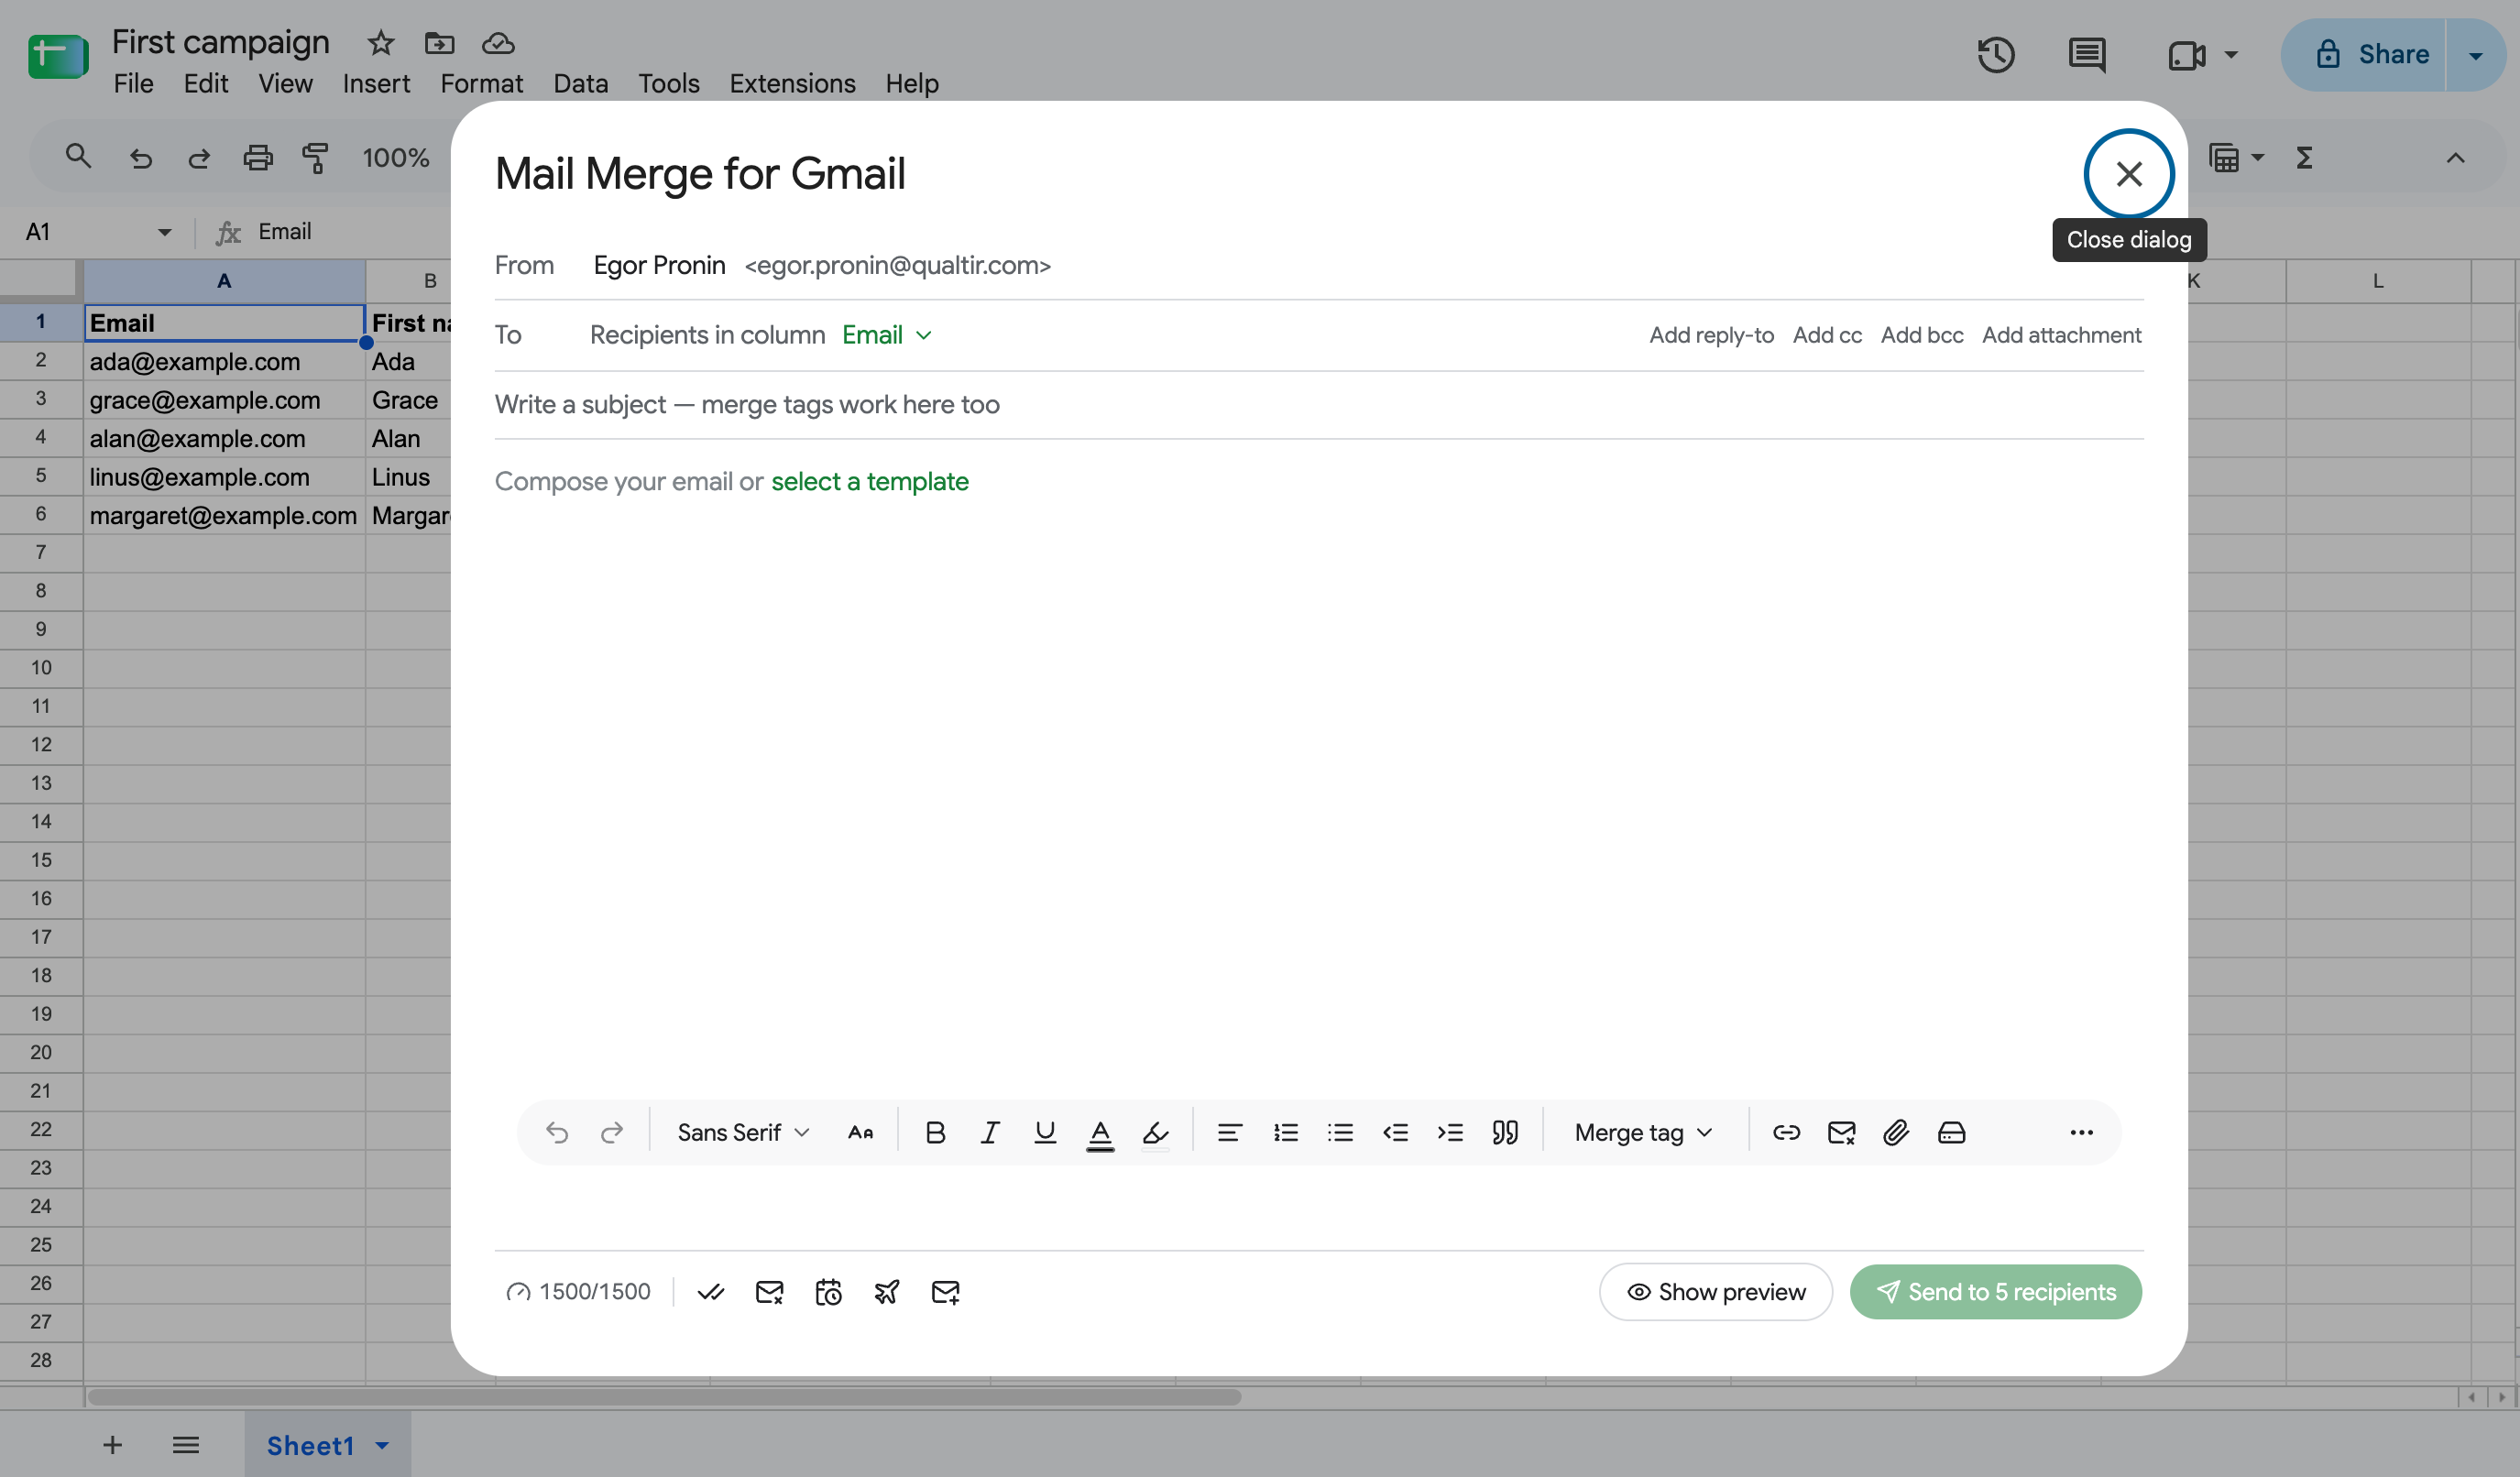Open the Format menu
This screenshot has height=1477, width=2520.
481,83
